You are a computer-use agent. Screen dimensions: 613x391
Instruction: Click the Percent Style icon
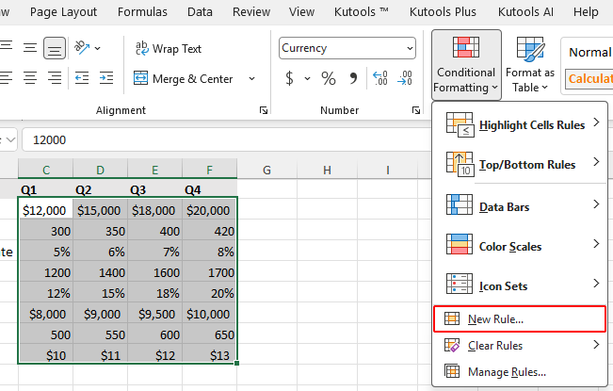click(x=329, y=78)
